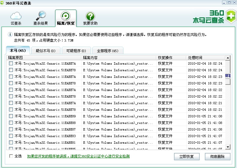237x168 pixels.
Task: Open the 360安全认证中心 submission link
Action: tap(78, 156)
